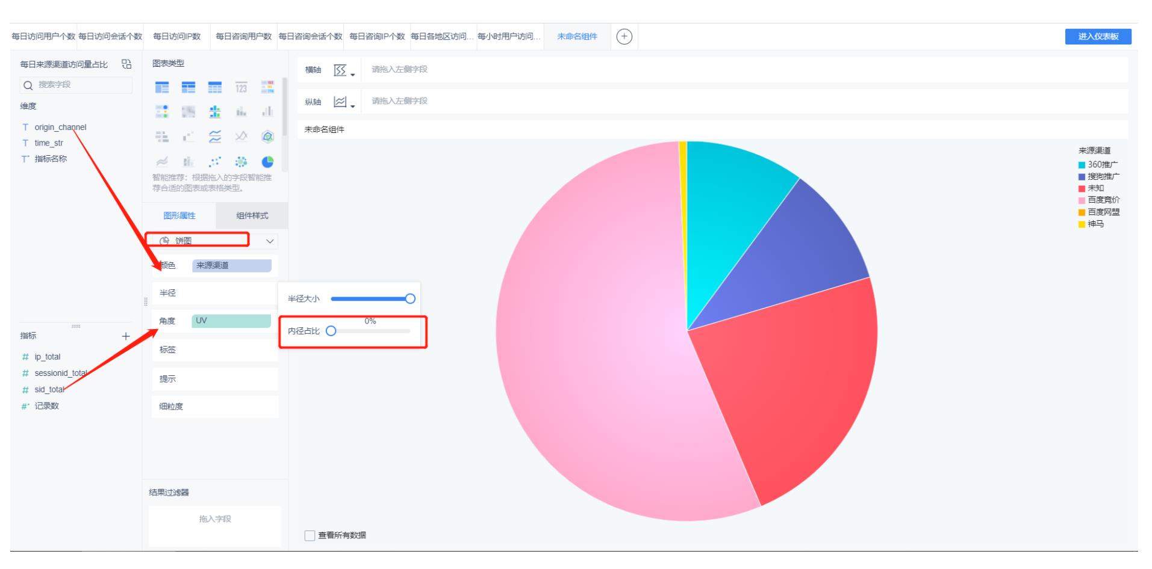Select the stacked column chart icon
1152x569 pixels.
[241, 112]
